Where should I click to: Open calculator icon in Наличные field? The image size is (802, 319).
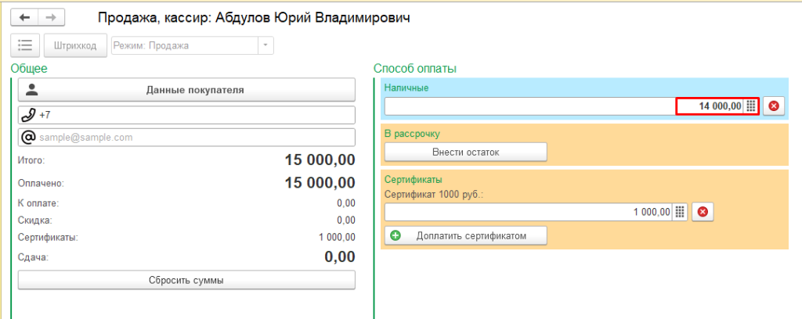click(x=751, y=106)
